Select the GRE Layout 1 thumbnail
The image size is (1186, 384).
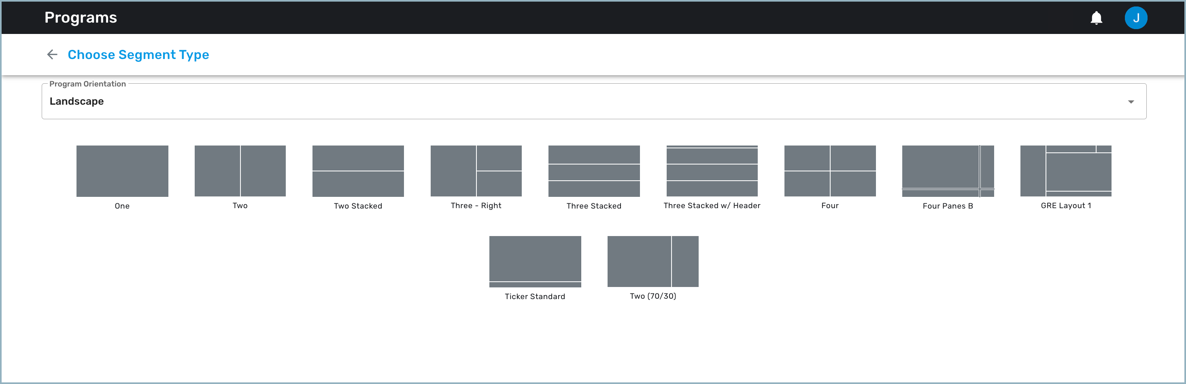pyautogui.click(x=1066, y=171)
